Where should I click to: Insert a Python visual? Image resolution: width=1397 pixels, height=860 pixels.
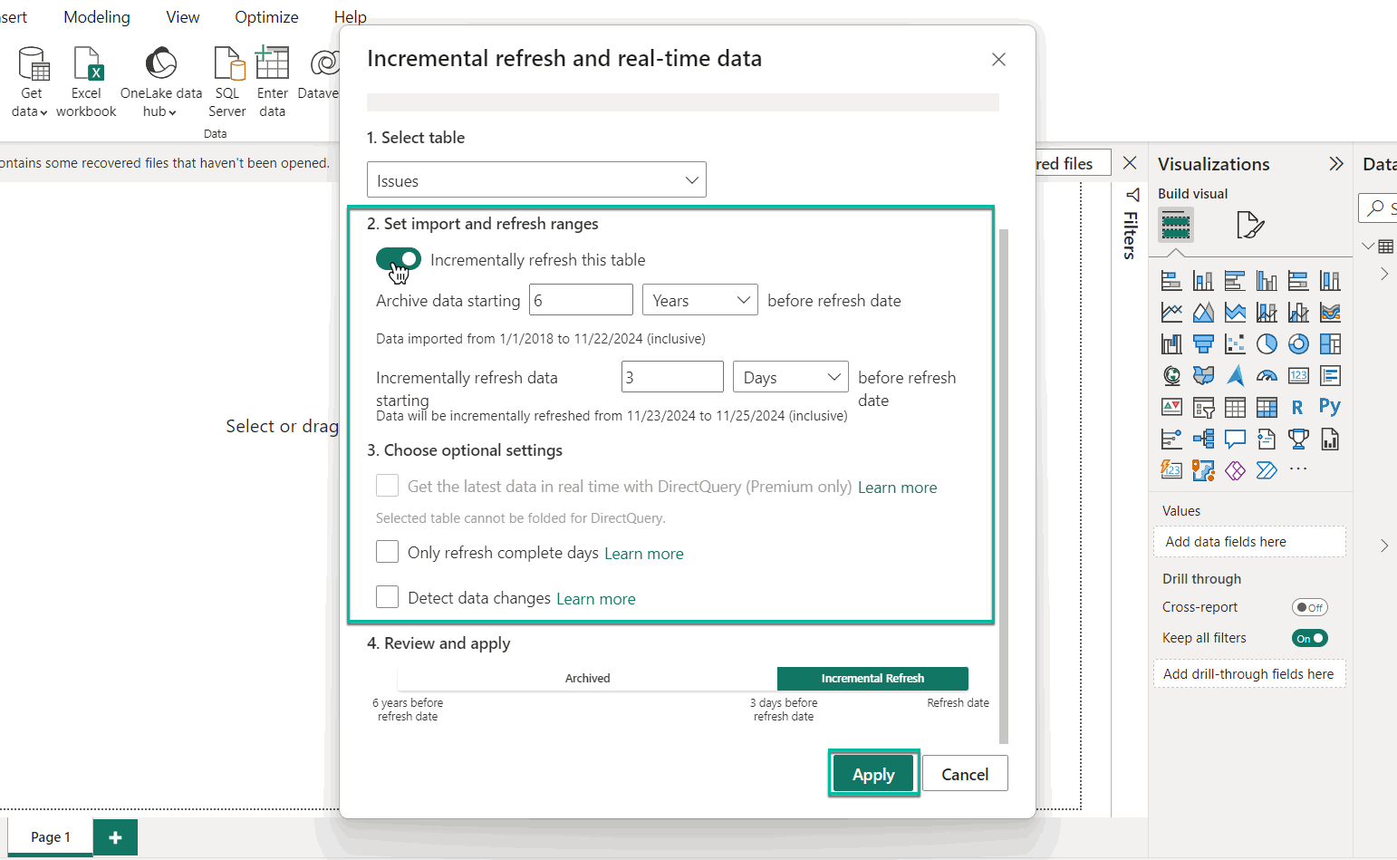click(1329, 407)
